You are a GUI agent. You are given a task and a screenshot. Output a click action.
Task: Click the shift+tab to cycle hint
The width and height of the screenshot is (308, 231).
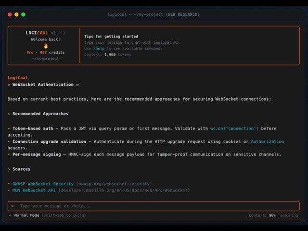64,215
